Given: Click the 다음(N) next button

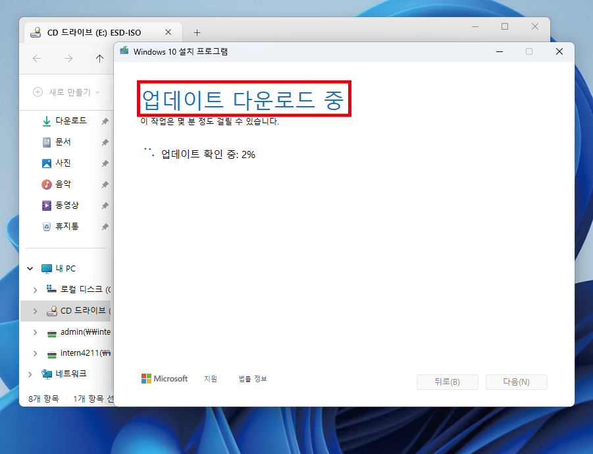Looking at the screenshot, I should (516, 382).
